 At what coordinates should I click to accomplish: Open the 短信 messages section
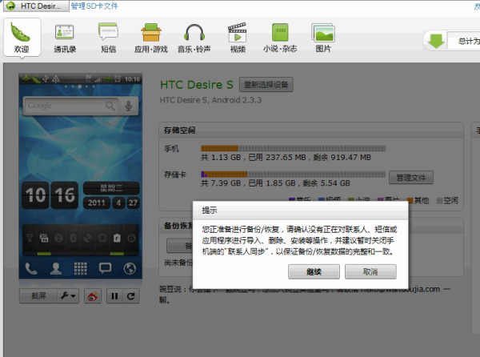[108, 38]
